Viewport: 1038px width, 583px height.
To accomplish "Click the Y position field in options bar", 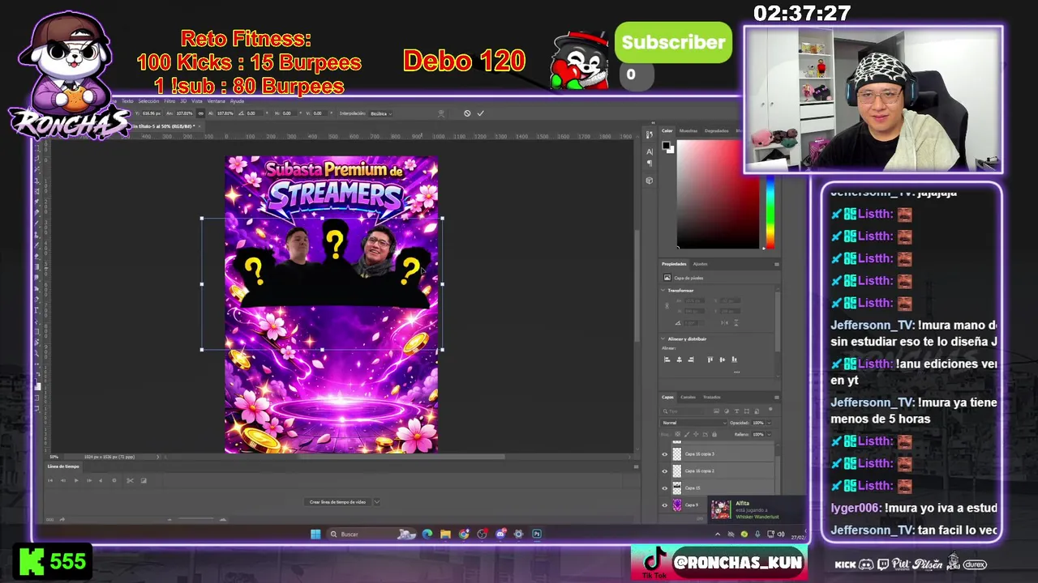I will coord(152,113).
